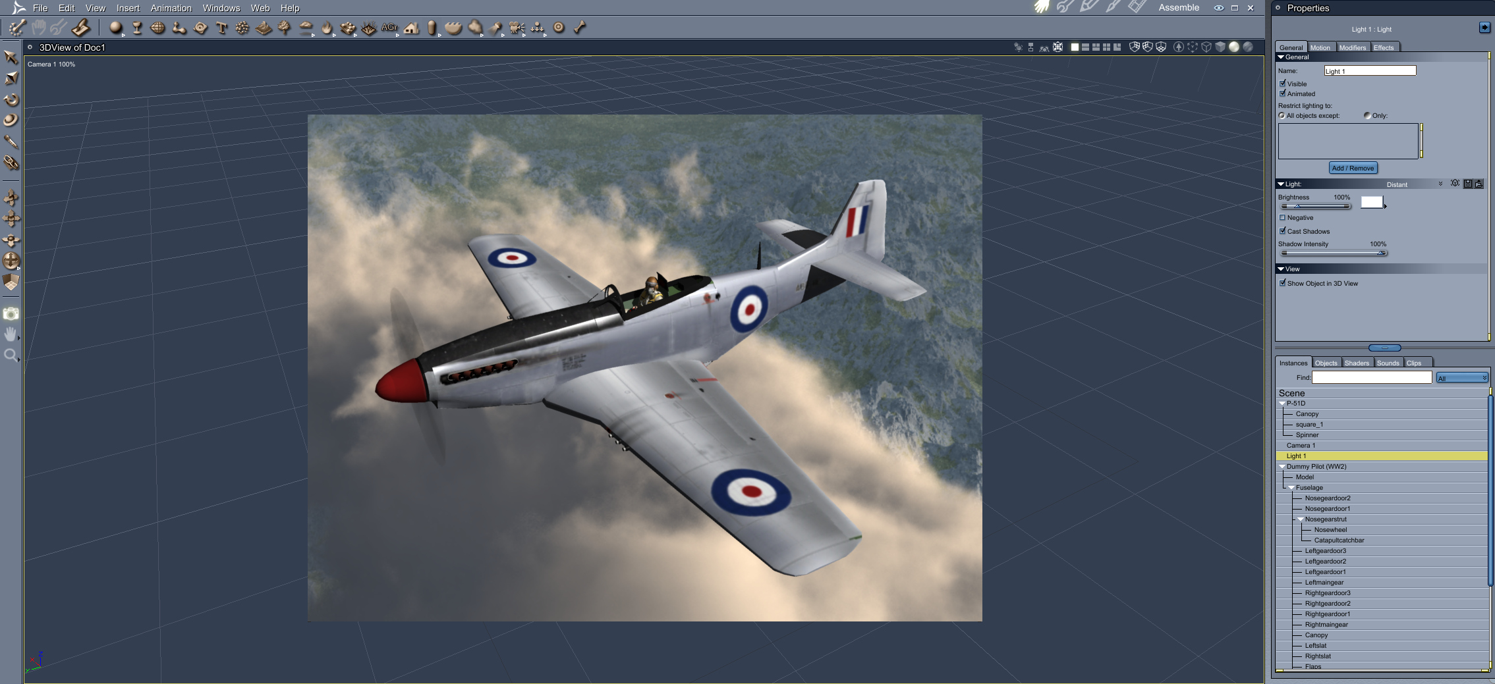Collapse the Light section triangle
1495x684 pixels.
[x=1281, y=184]
